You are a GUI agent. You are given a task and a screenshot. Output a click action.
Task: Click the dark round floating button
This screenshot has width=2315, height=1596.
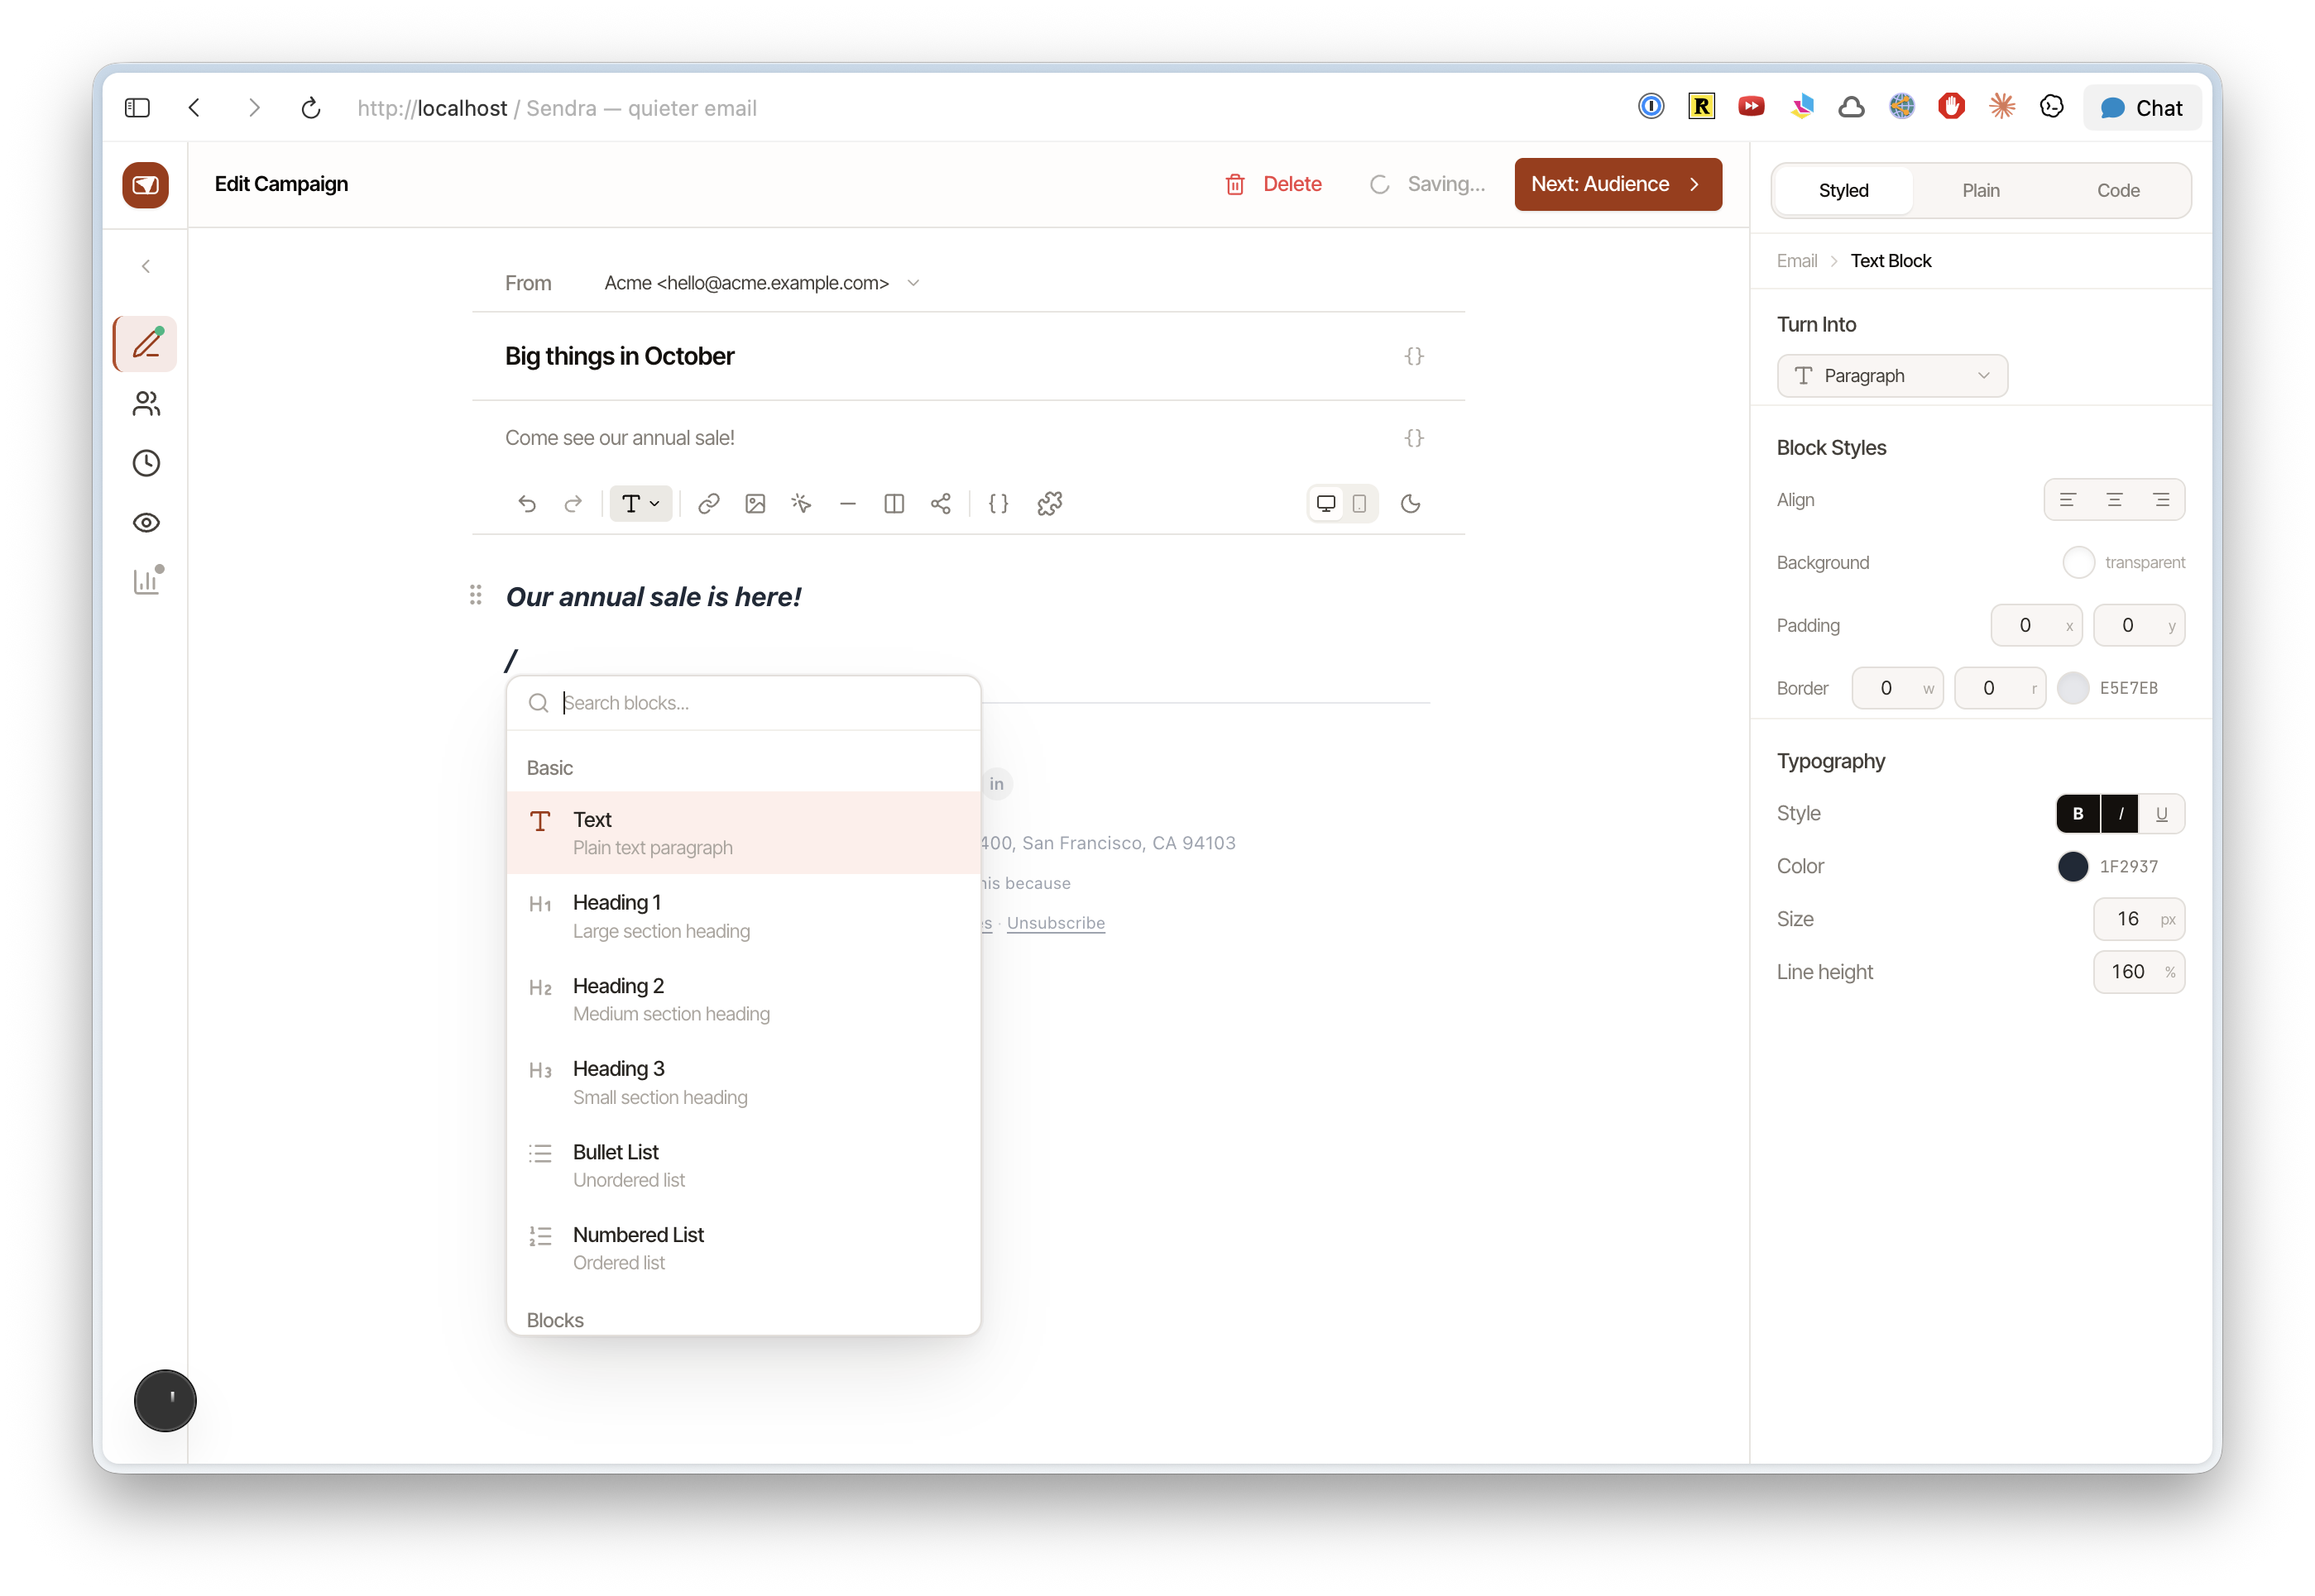coord(165,1400)
